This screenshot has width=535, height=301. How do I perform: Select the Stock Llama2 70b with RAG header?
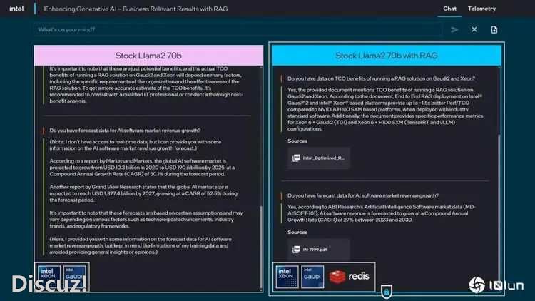tap(387, 56)
